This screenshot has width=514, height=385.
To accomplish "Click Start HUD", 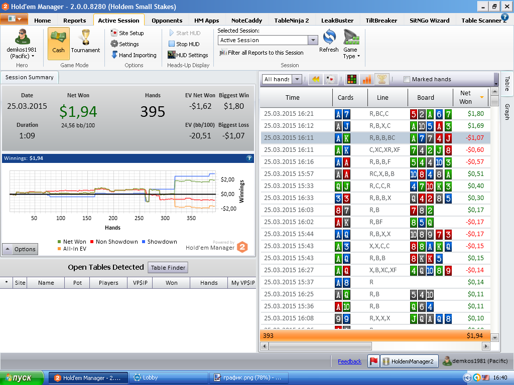I will 185,33.
